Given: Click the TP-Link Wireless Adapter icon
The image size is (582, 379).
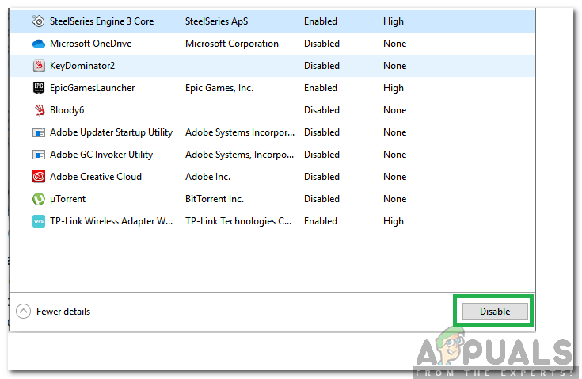Looking at the screenshot, I should coord(39,221).
